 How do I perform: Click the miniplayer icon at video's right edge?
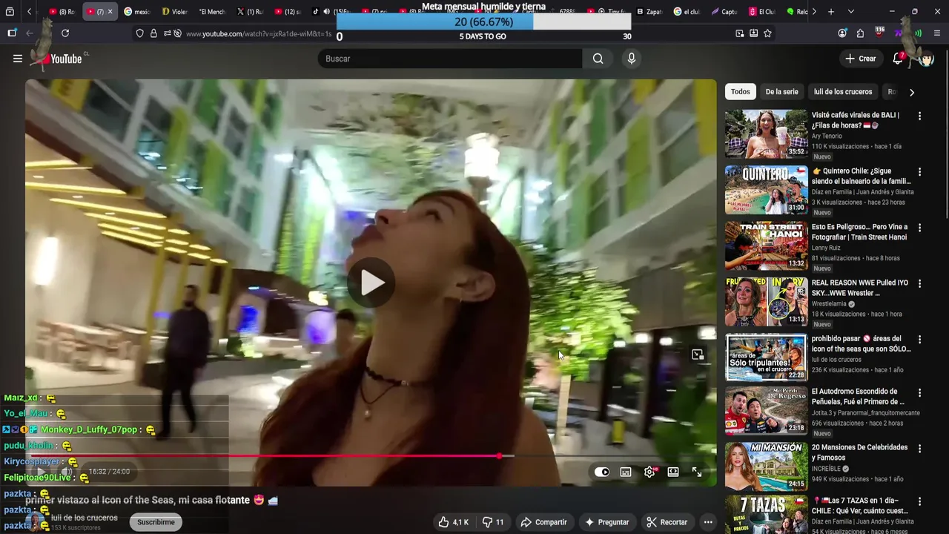coord(698,355)
